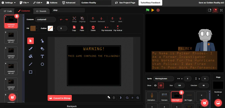Select the arrow Select tool

click(30, 41)
